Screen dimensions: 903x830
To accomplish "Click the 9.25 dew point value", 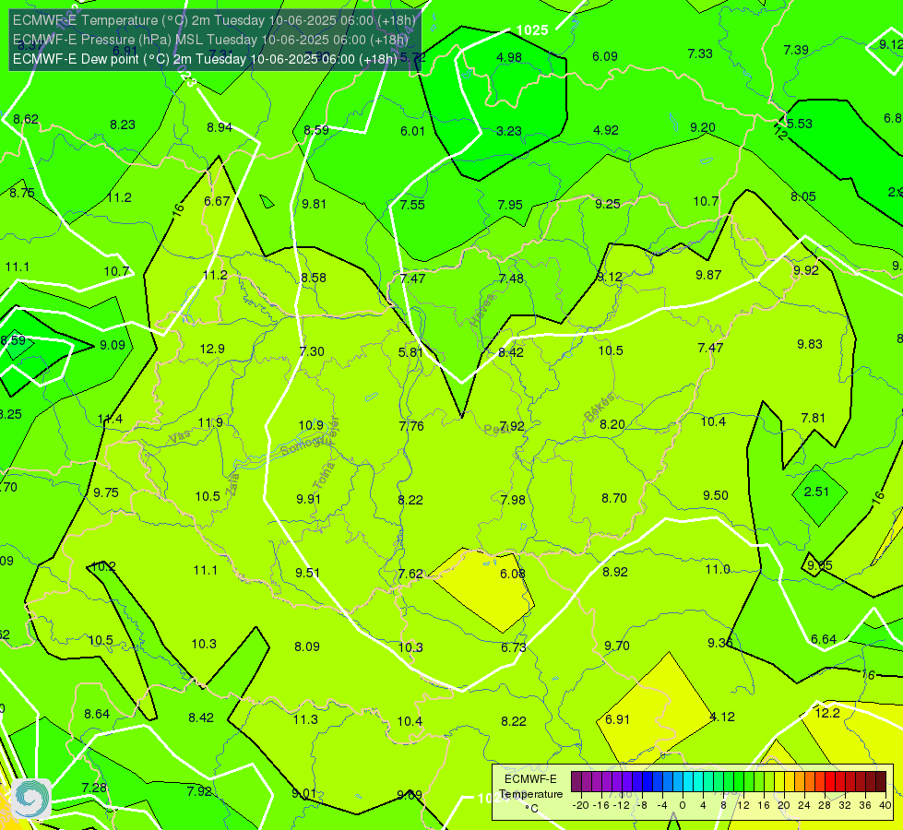I will click(x=608, y=204).
